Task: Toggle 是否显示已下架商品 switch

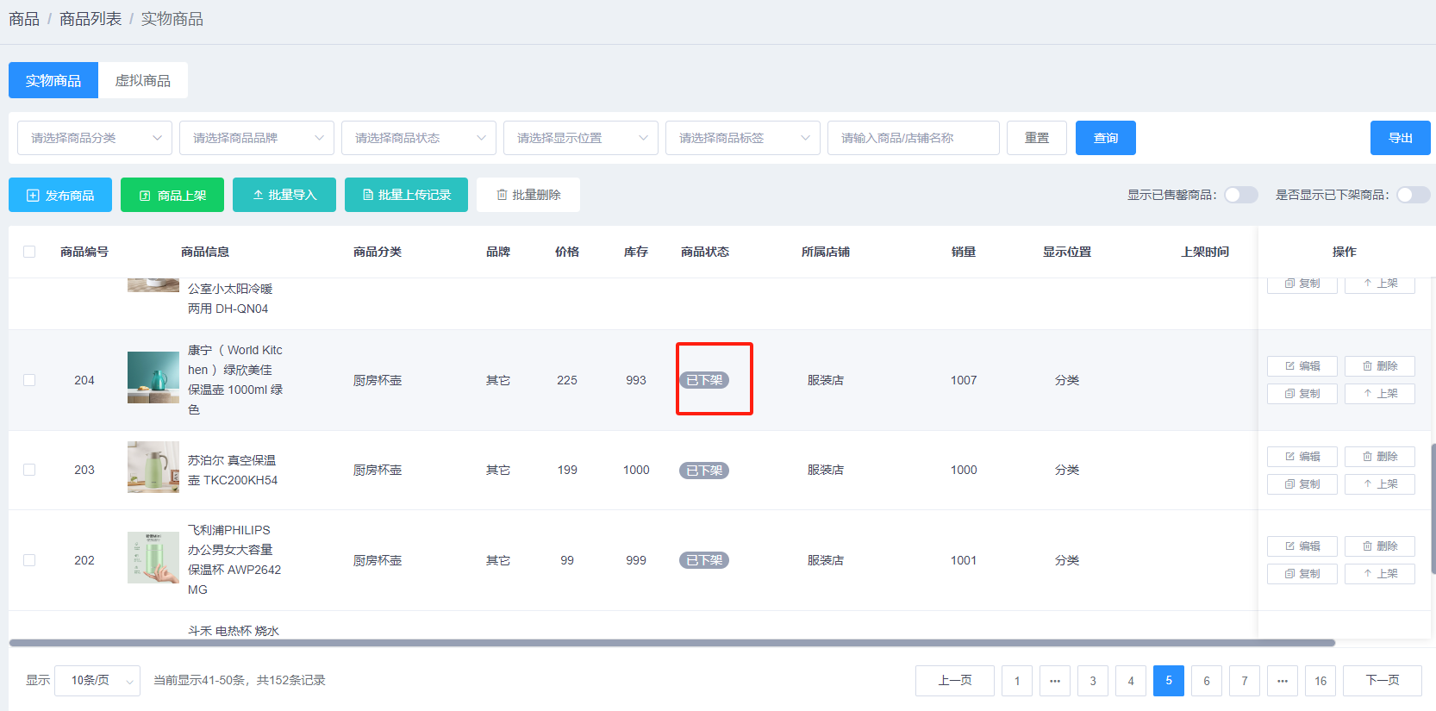Action: point(1412,195)
